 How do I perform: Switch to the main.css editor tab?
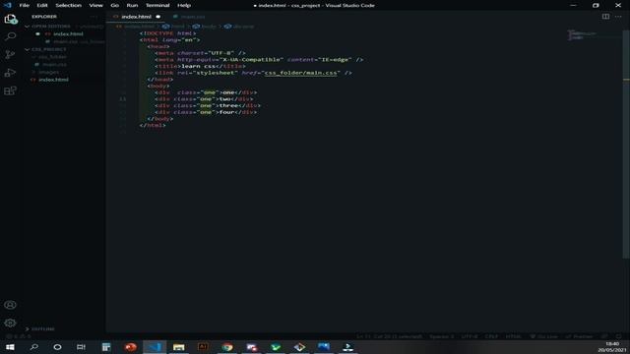pyautogui.click(x=189, y=17)
